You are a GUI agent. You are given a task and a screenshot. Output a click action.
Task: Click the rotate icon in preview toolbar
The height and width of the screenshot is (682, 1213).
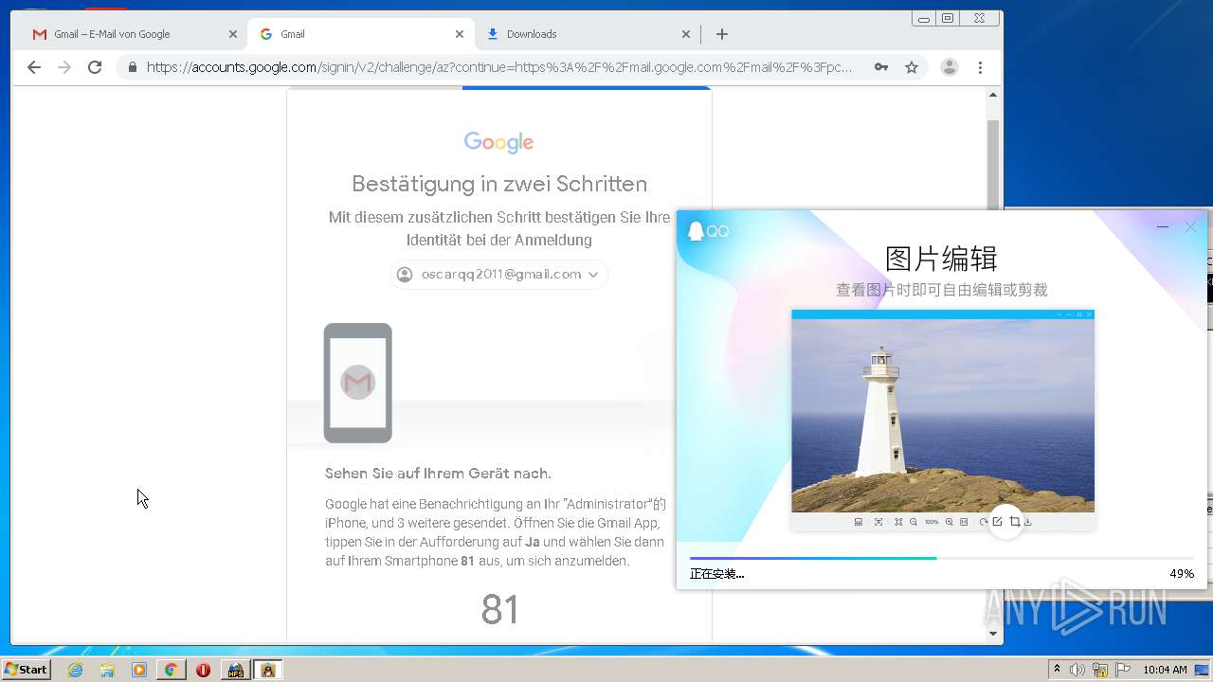pyautogui.click(x=984, y=522)
